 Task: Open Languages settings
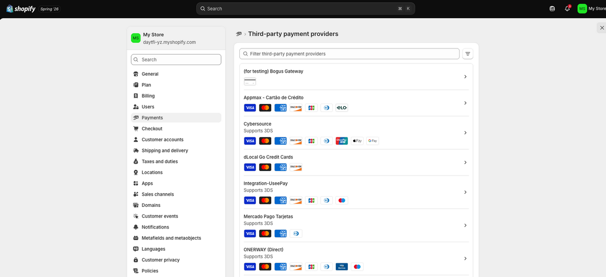point(176,249)
